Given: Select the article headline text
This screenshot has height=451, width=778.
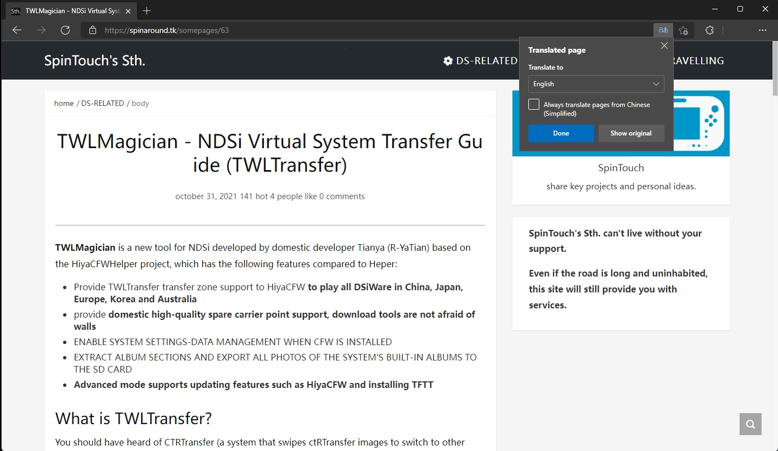Looking at the screenshot, I should 270,153.
